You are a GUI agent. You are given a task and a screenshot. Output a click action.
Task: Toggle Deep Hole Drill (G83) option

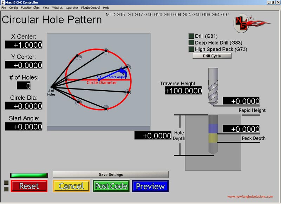click(191, 42)
